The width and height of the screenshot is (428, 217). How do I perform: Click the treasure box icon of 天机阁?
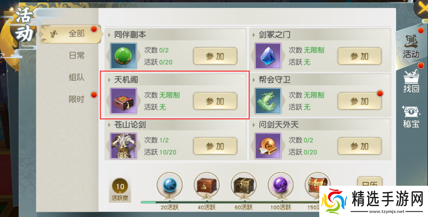(124, 101)
